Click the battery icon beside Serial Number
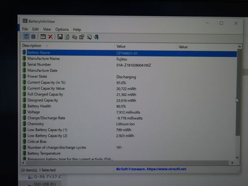 coord(24,64)
